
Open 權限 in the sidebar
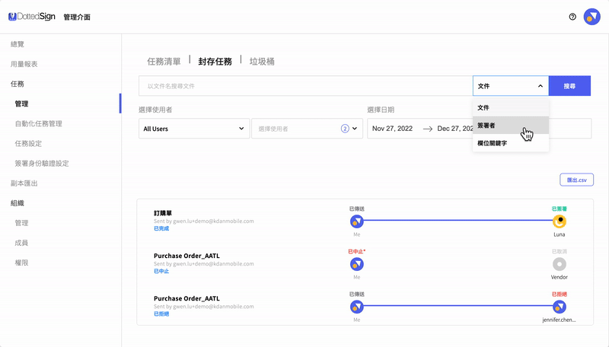click(21, 263)
